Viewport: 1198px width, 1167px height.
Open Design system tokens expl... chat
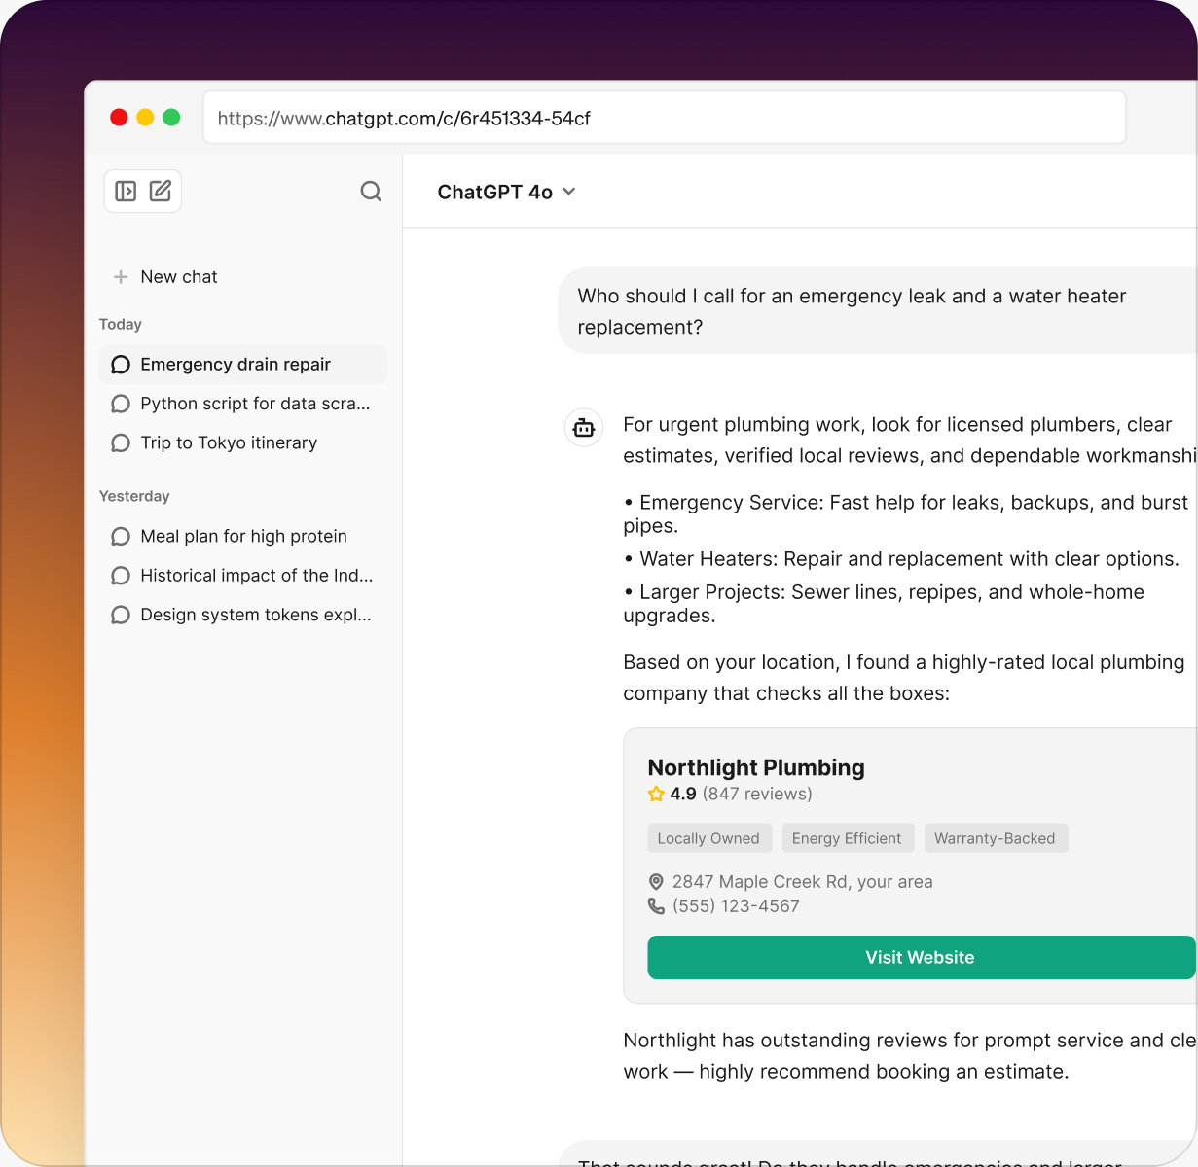pos(243,615)
